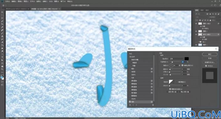Image resolution: width=221 pixels, height=119 pixels.
Task: Open the Image menu
Action: (x=20, y=1)
